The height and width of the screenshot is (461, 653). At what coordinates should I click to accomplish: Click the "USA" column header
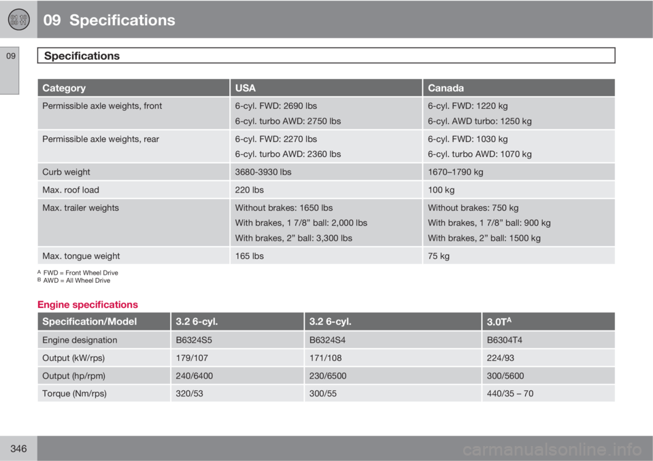[326, 88]
